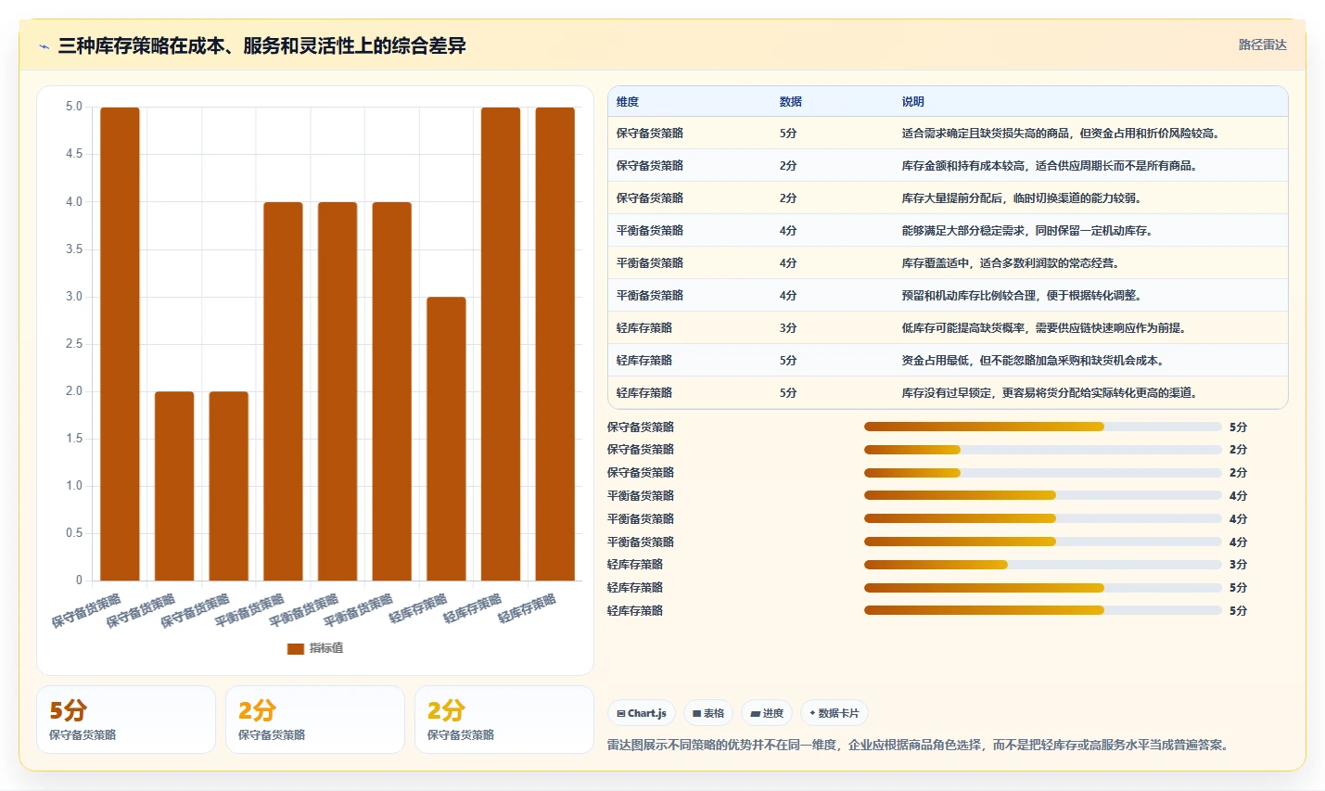The height and width of the screenshot is (791, 1325).
Task: Click the Chart.js tag
Action: pos(642,713)
